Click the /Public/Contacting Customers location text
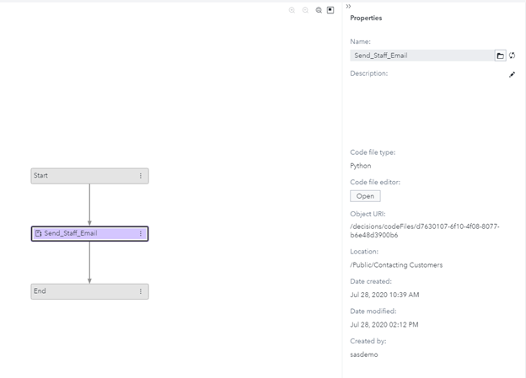Image resolution: width=526 pixels, height=378 pixels. (x=396, y=265)
